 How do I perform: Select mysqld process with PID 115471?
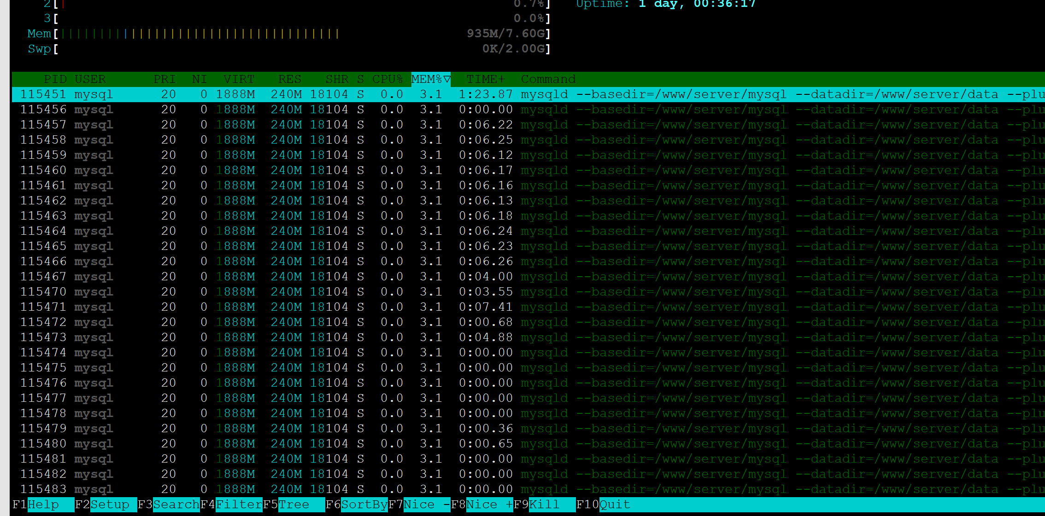43,307
